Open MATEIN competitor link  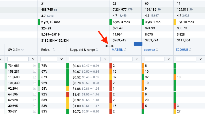click(x=117, y=50)
